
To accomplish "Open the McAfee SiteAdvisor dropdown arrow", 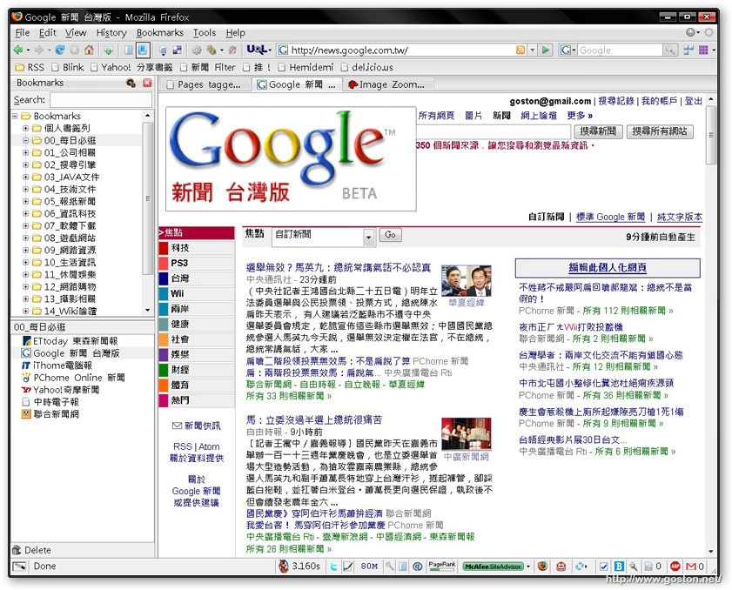I will (528, 567).
